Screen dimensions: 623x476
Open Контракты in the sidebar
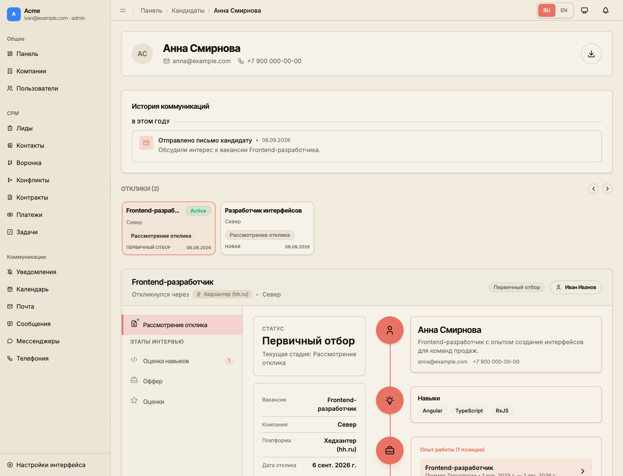pyautogui.click(x=55, y=198)
